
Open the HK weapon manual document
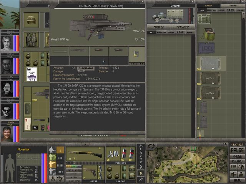(x=32, y=74)
